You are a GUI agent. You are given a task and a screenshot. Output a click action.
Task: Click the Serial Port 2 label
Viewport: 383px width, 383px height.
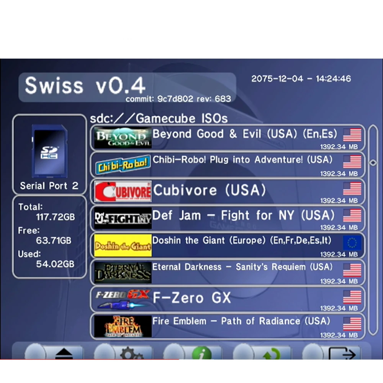49,186
